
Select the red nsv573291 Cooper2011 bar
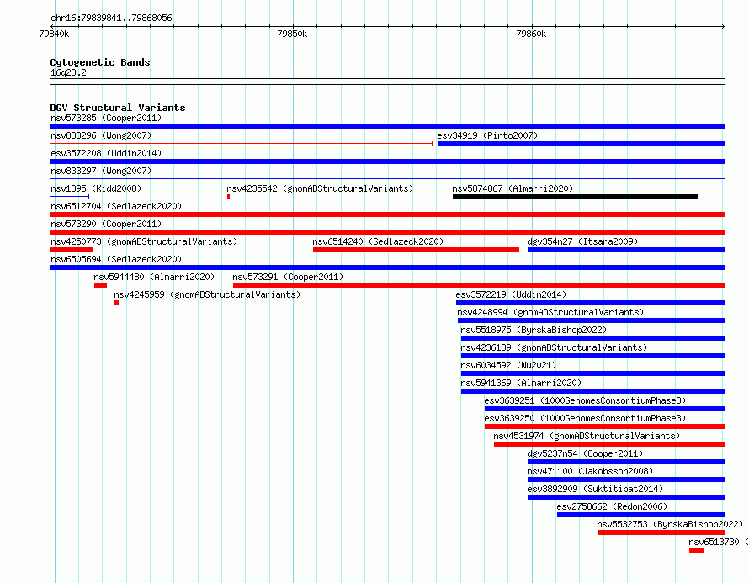[479, 285]
